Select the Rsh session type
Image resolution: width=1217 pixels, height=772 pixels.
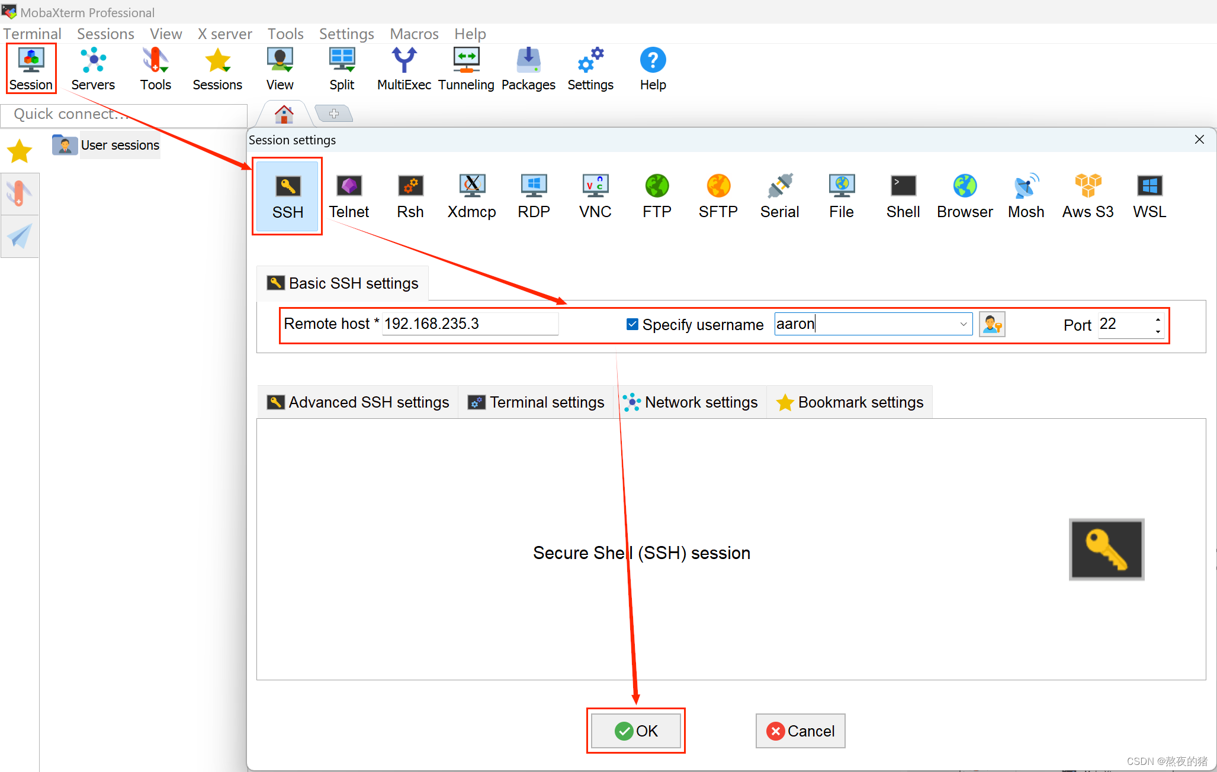(410, 196)
